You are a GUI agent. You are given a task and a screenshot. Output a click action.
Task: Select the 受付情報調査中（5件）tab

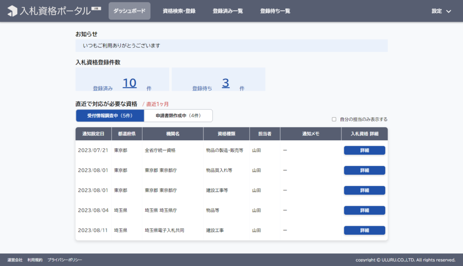pos(110,115)
